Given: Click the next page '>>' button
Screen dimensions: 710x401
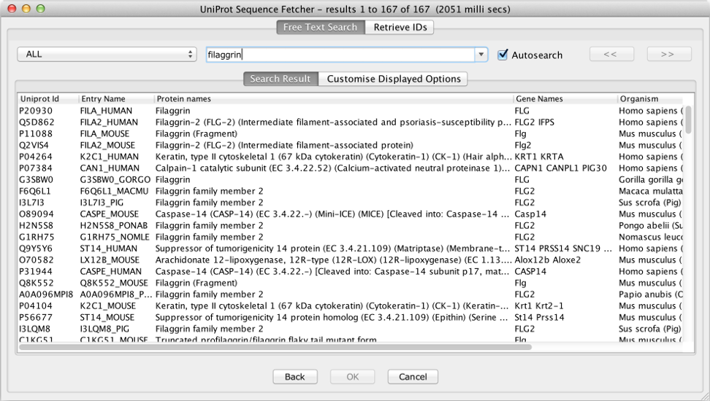Looking at the screenshot, I should pyautogui.click(x=668, y=55).
